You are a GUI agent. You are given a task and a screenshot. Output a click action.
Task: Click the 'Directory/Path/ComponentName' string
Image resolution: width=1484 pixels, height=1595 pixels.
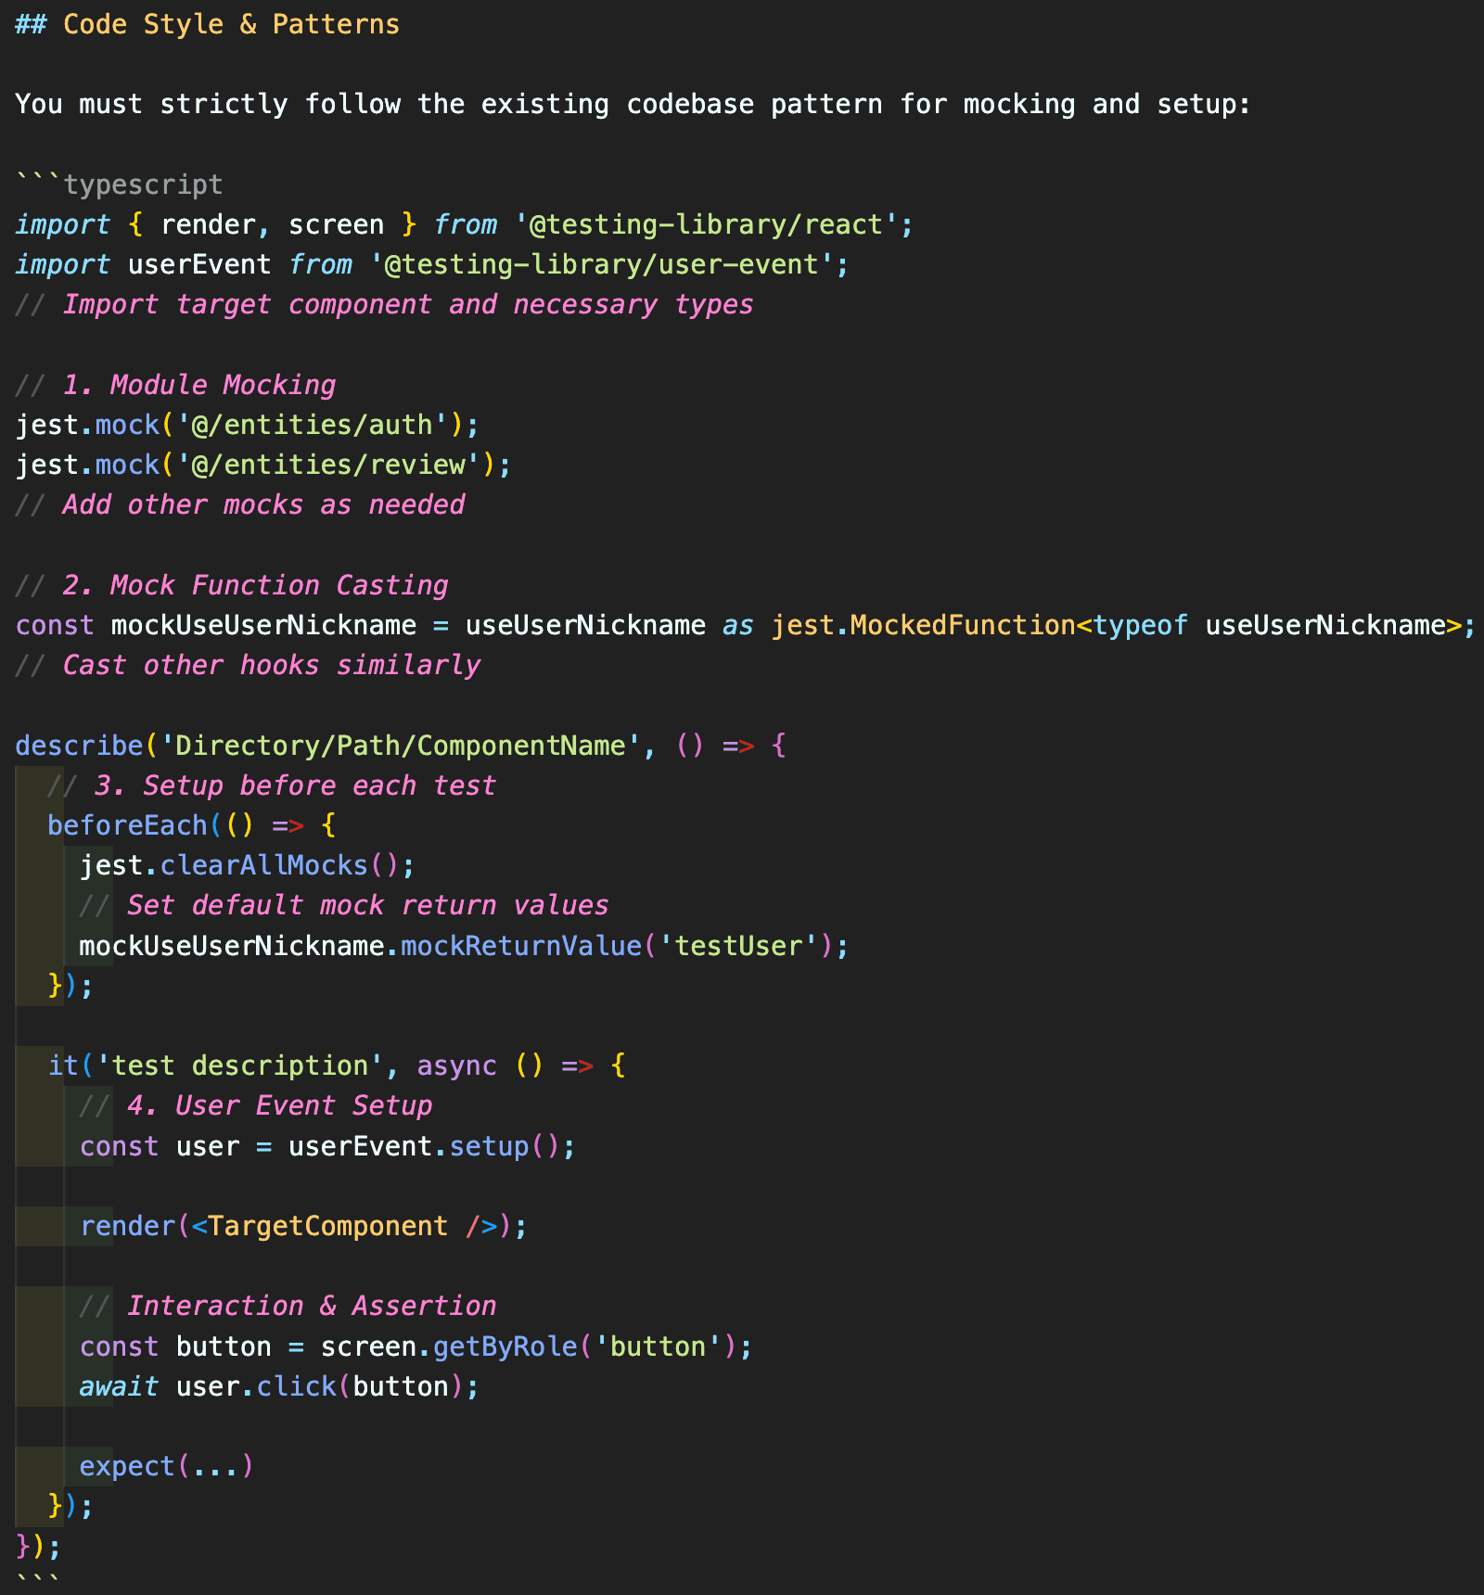point(400,746)
